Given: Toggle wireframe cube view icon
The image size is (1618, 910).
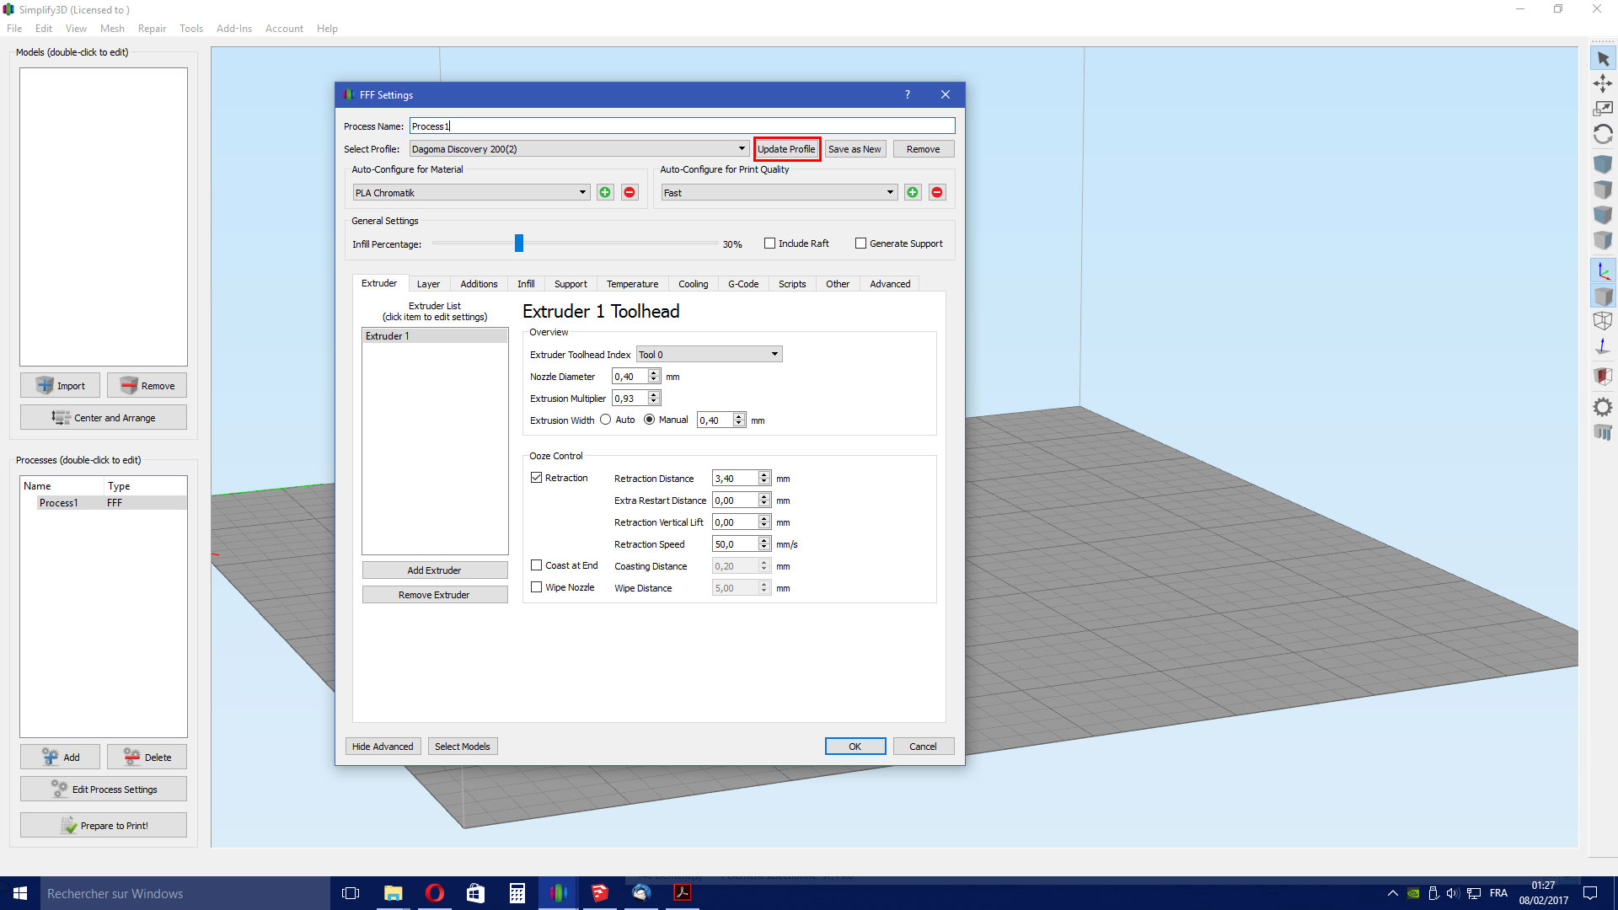Looking at the screenshot, I should 1603,320.
